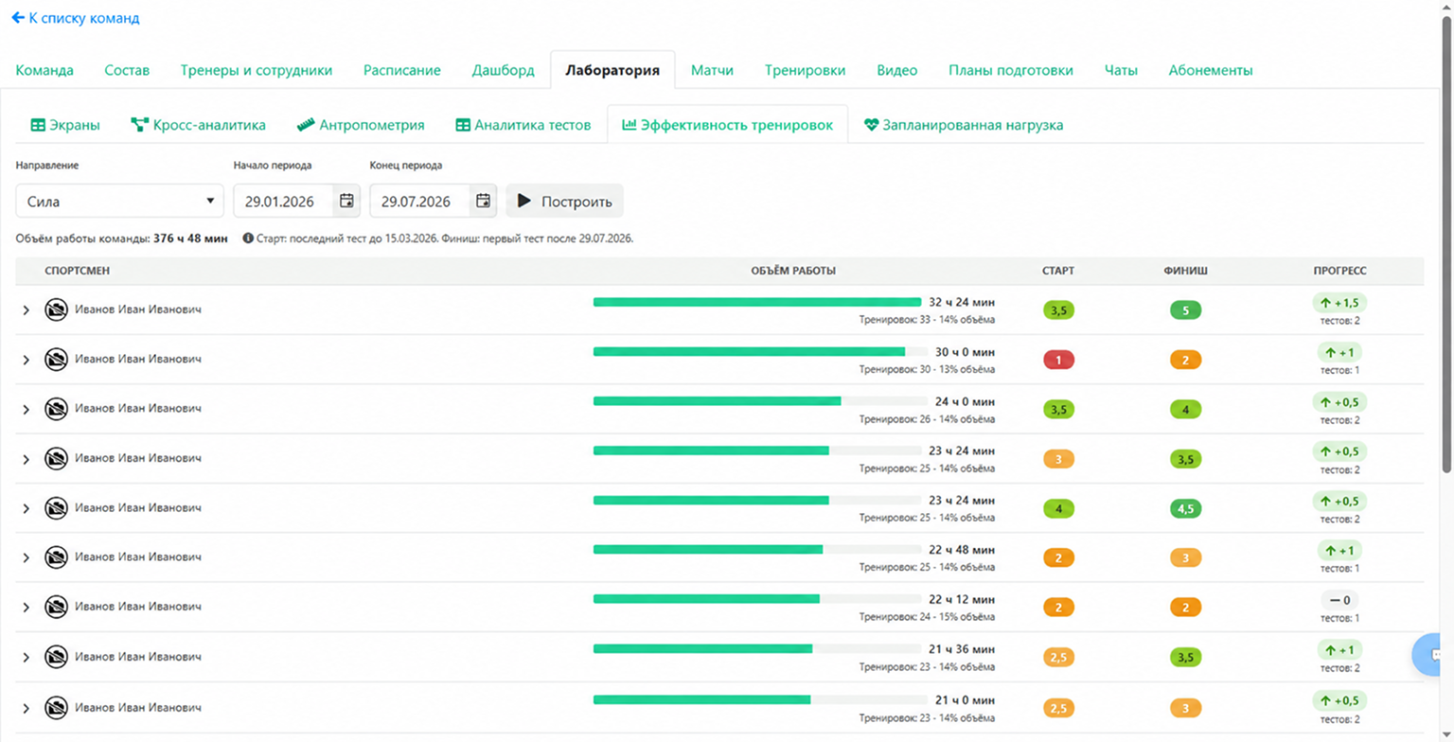Open the Матчи tab
1454x742 pixels.
tap(712, 70)
